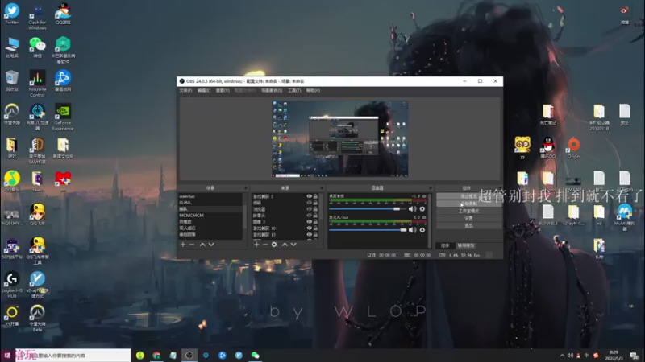Toggle lock on 游戏捕获 10 source

pyautogui.click(x=315, y=228)
